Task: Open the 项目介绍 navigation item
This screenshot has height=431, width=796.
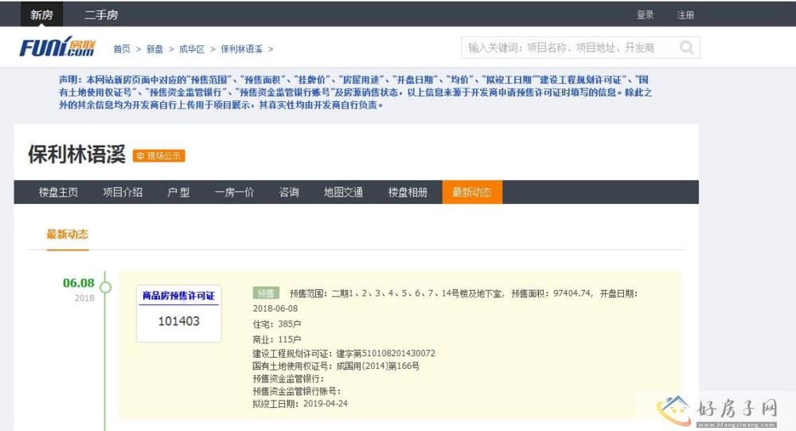Action: [123, 192]
